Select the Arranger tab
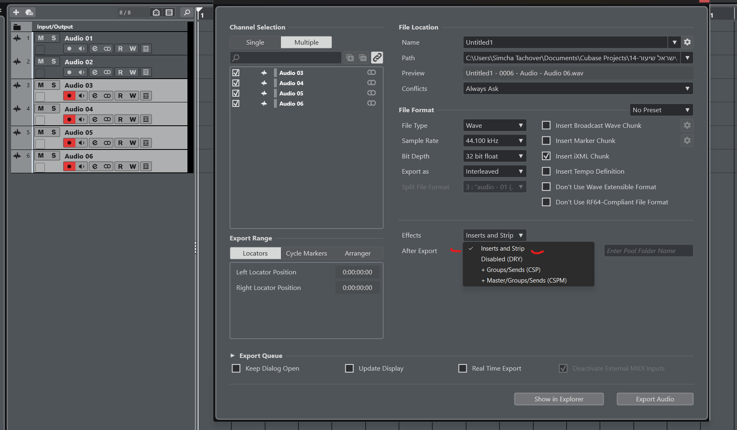 [x=358, y=253]
